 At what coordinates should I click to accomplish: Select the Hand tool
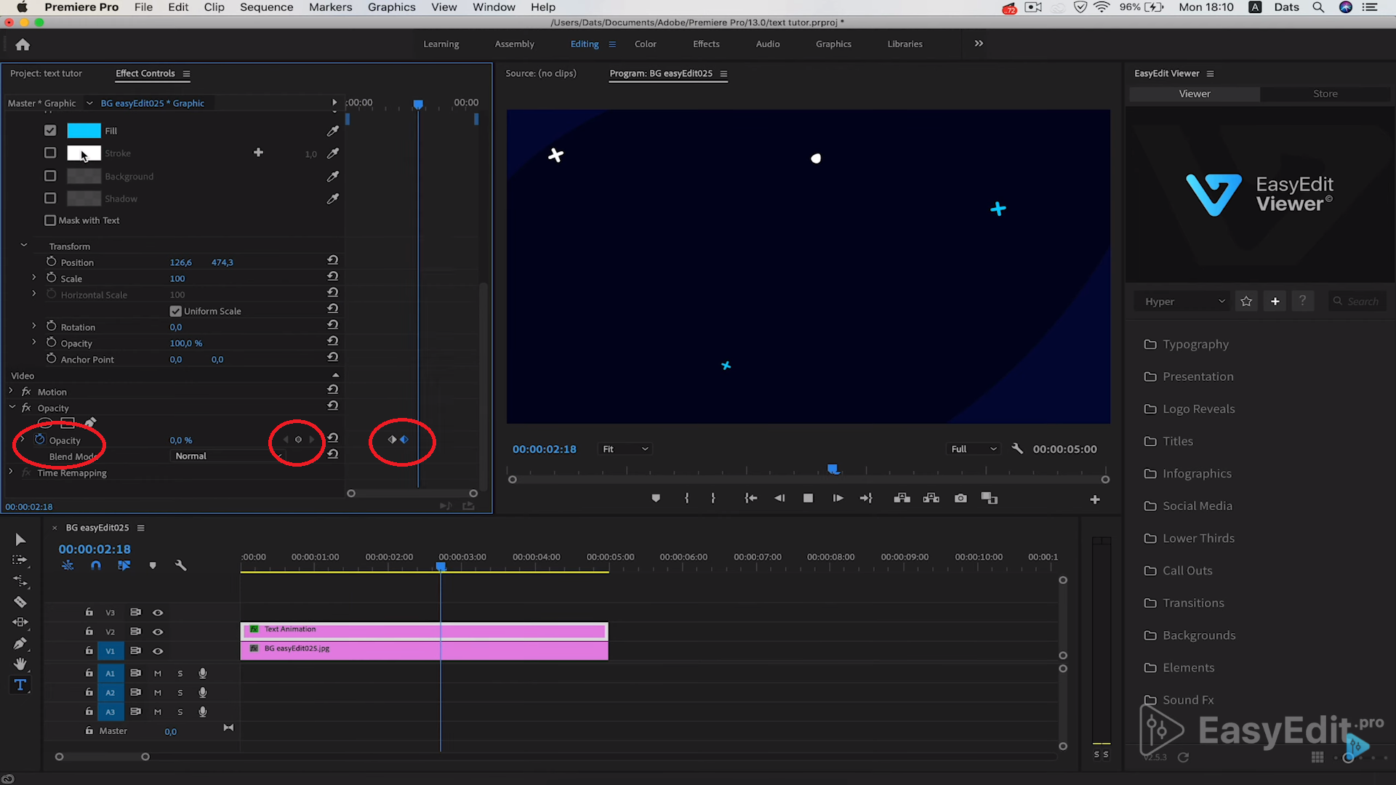coord(20,664)
